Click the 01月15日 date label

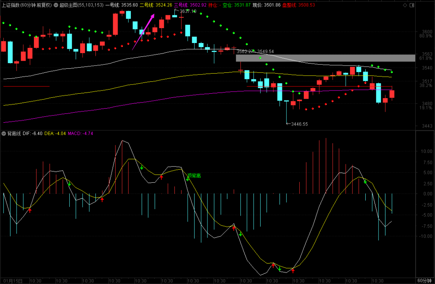coord(13,281)
